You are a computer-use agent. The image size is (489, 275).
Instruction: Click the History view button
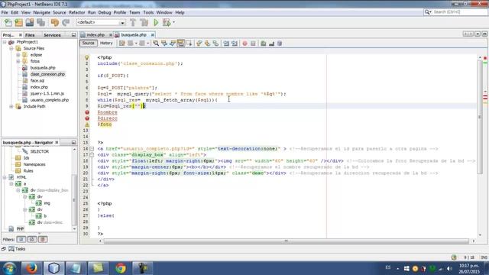106,43
